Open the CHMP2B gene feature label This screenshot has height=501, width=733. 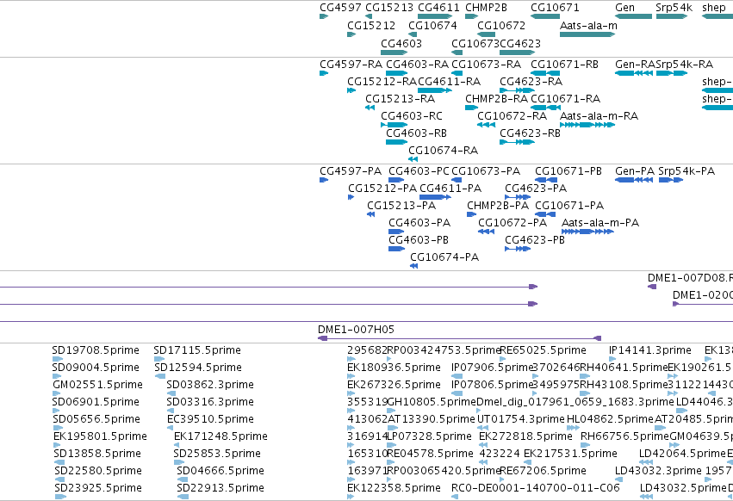(486, 8)
